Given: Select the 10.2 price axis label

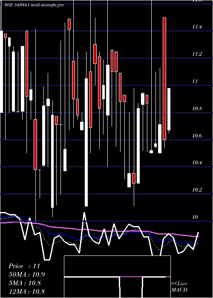Looking at the screenshot, I should (197, 190).
